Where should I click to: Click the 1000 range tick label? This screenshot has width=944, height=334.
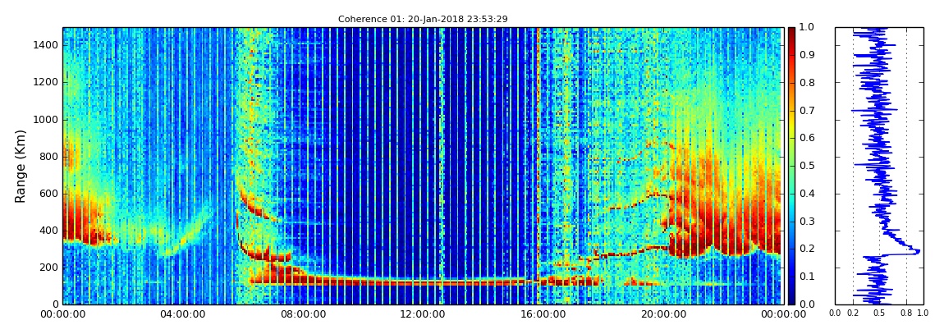47,120
